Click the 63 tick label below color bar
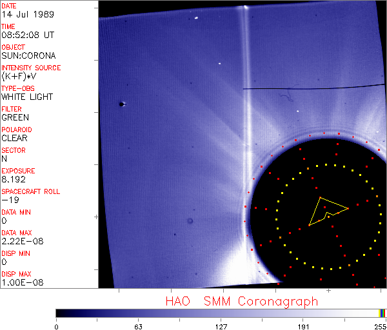387x330 pixels. (x=138, y=327)
